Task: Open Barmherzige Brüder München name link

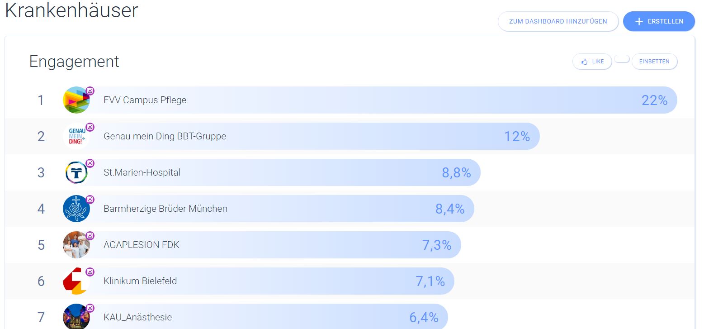Action: tap(165, 209)
